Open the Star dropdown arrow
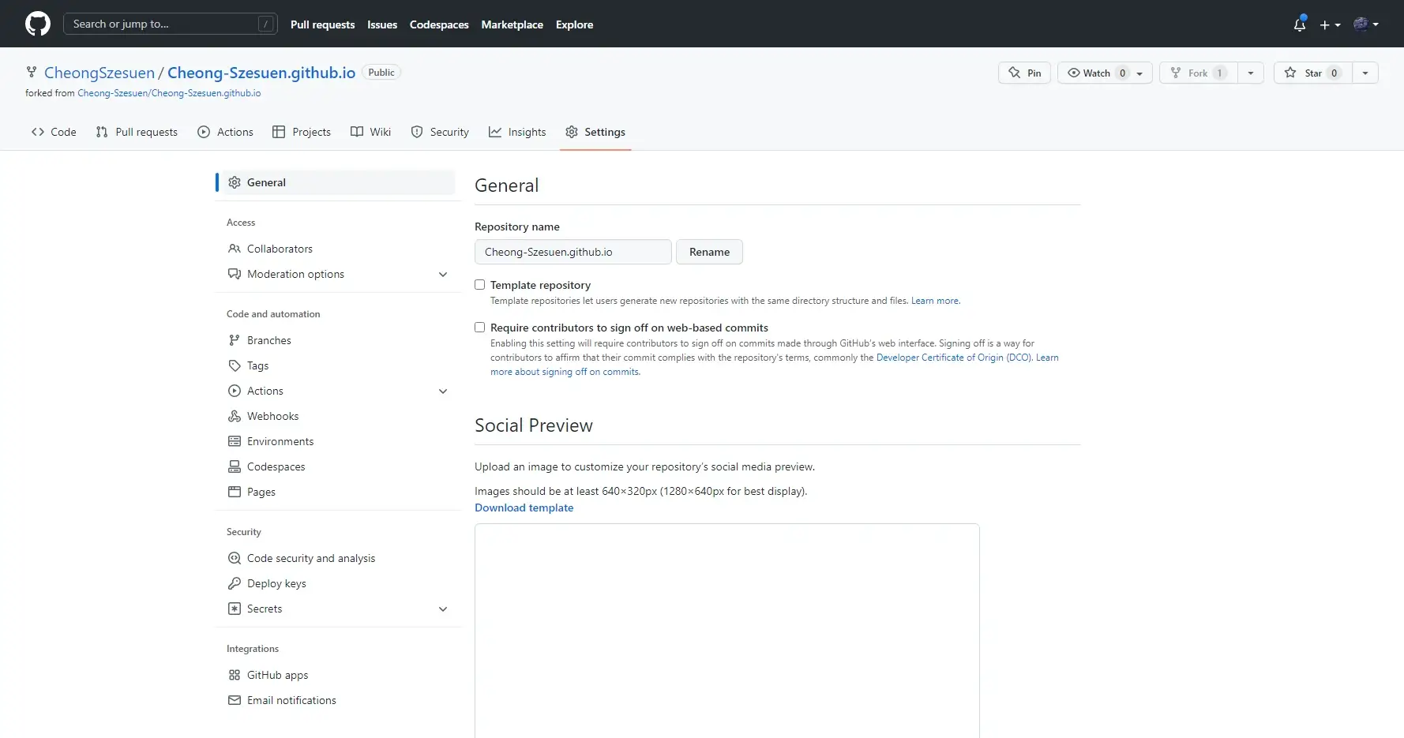 pos(1366,73)
